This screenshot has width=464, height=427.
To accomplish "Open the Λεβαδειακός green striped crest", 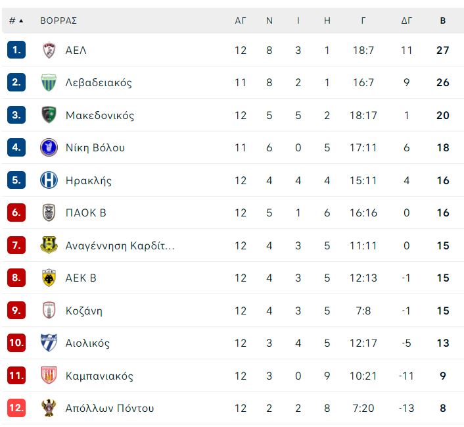I will (49, 82).
